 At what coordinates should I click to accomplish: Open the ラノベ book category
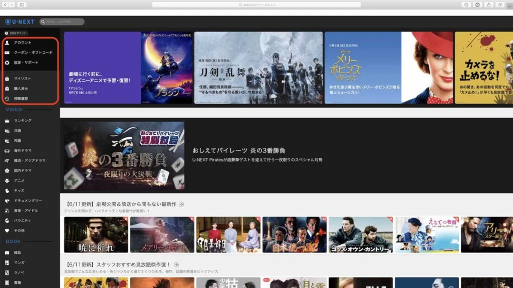pyautogui.click(x=19, y=272)
